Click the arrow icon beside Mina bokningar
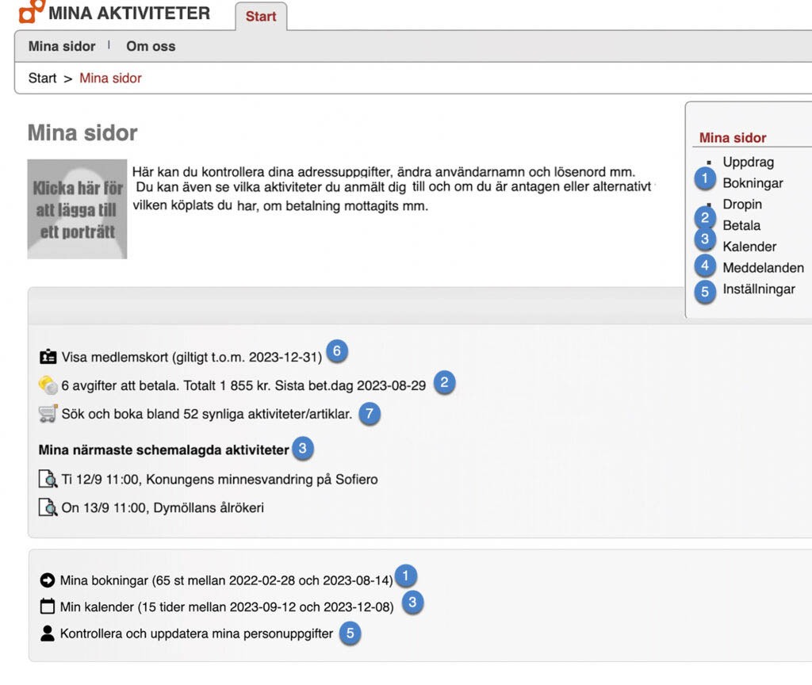Viewport: 812px width, 685px height. click(48, 580)
